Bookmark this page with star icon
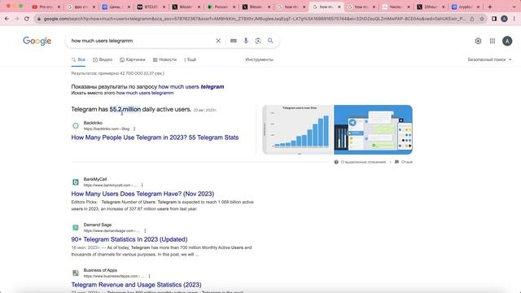 click(481, 19)
